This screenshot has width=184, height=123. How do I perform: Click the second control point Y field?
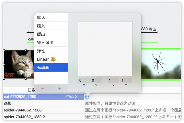(126, 80)
